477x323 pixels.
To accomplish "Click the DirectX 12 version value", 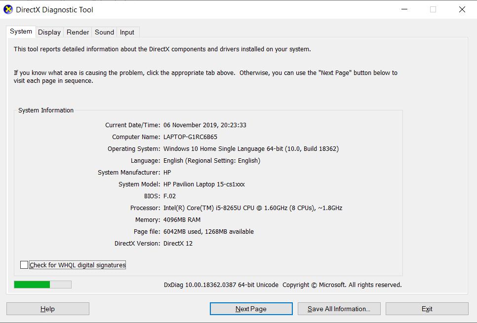I will 178,244.
